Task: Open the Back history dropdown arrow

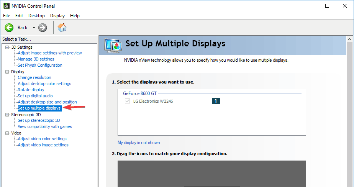Action: point(34,27)
